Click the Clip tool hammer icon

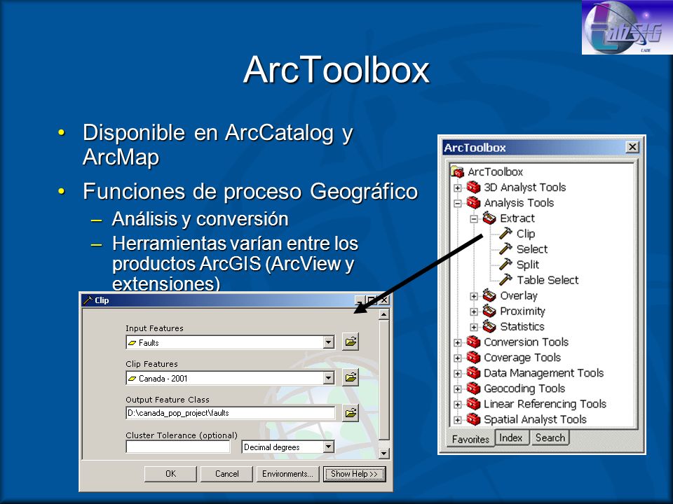[x=505, y=234]
